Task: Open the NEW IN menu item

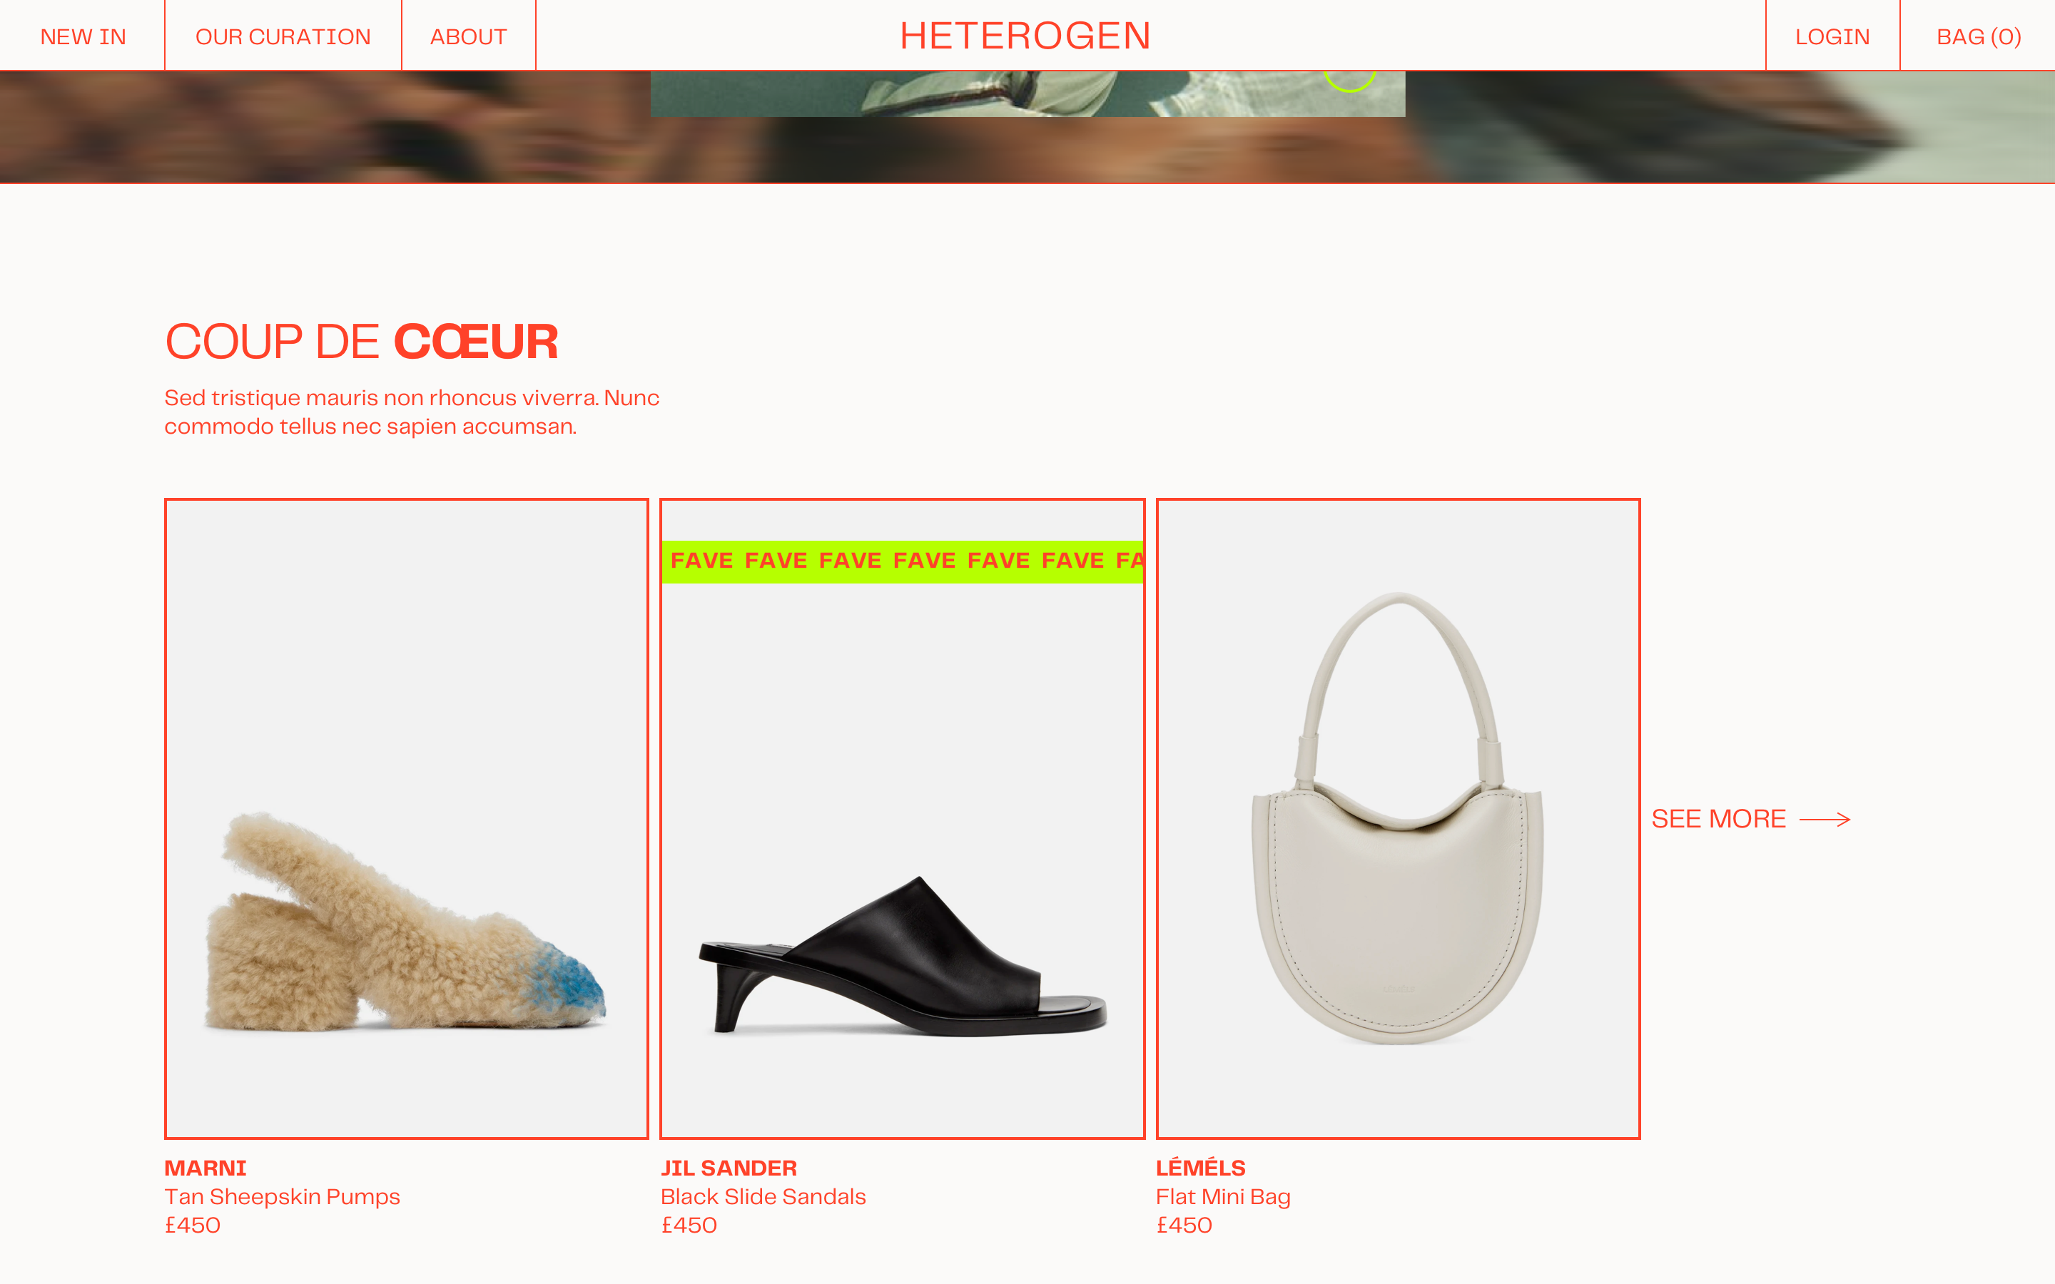Action: point(83,36)
